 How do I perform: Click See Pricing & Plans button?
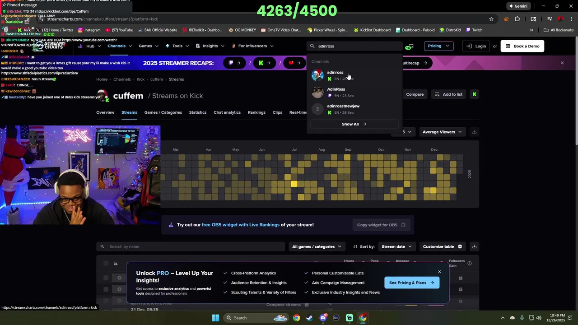[x=411, y=283]
